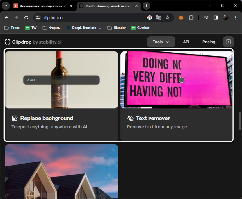Go to the Pricing page
Screen dimensions: 242x199
pos(209,42)
